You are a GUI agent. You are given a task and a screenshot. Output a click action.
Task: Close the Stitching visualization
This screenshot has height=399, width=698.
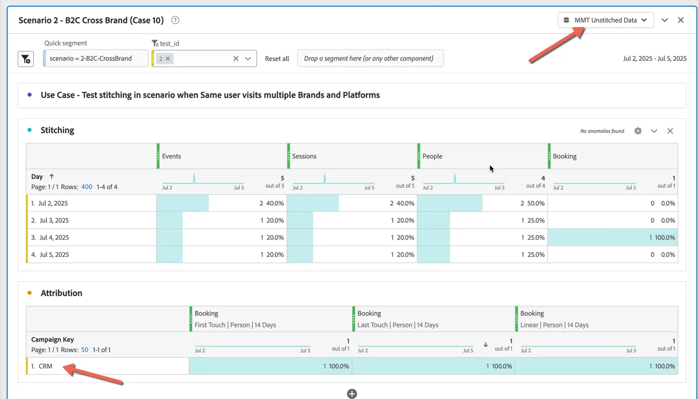[x=670, y=131]
